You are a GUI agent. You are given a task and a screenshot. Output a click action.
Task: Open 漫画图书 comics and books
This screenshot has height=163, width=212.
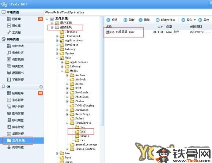pos(18,73)
